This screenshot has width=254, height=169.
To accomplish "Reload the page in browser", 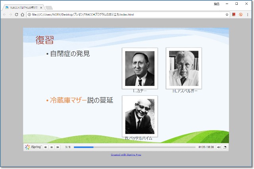I will click(17, 15).
